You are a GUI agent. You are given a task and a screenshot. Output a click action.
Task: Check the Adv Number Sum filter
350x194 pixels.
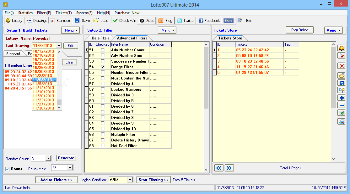[x=103, y=56]
